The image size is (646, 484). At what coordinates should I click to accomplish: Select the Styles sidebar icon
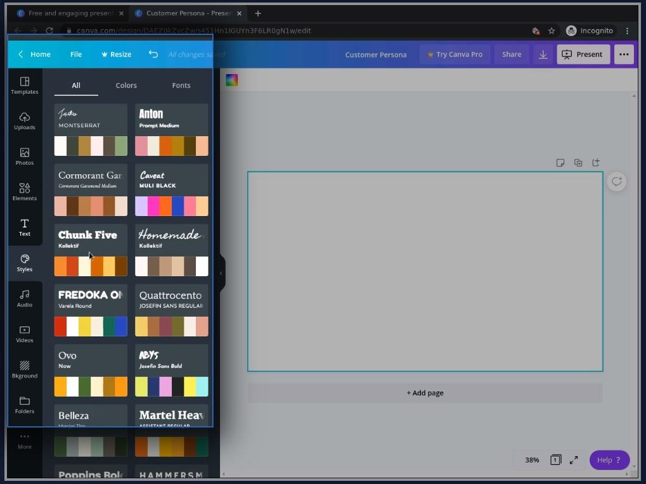coord(25,264)
